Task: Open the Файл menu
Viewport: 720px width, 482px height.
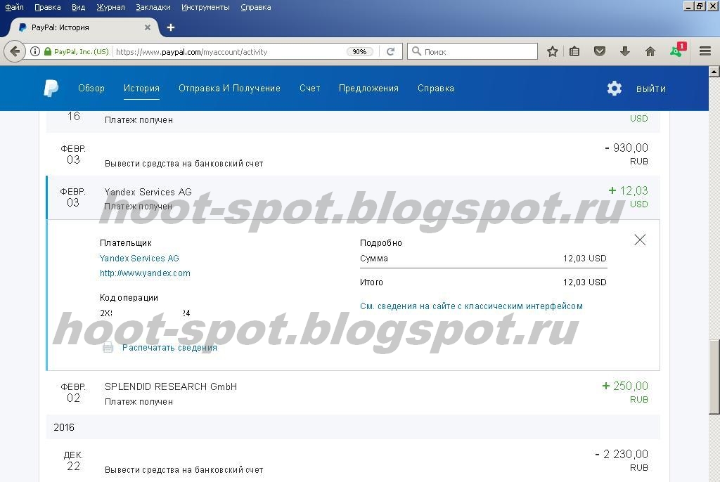Action: [x=14, y=7]
